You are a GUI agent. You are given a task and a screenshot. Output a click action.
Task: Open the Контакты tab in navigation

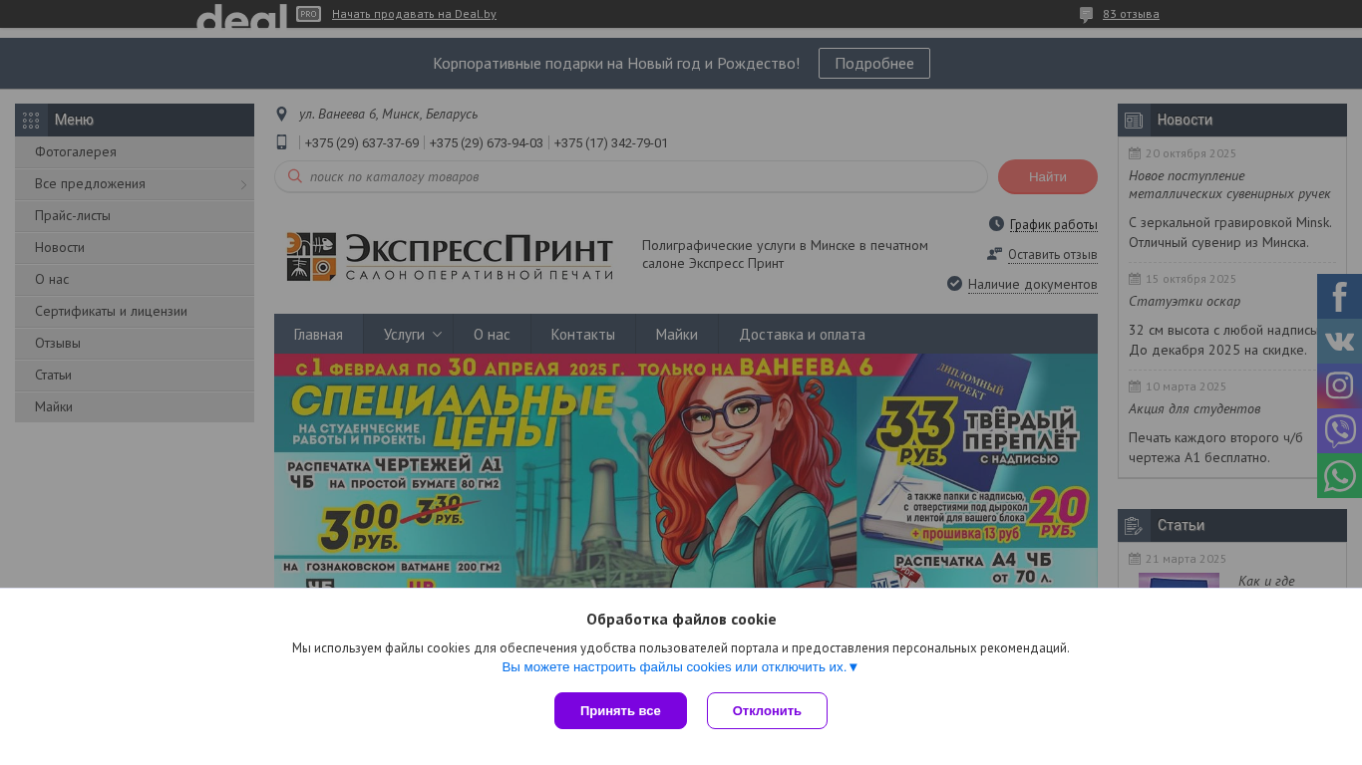pos(582,335)
